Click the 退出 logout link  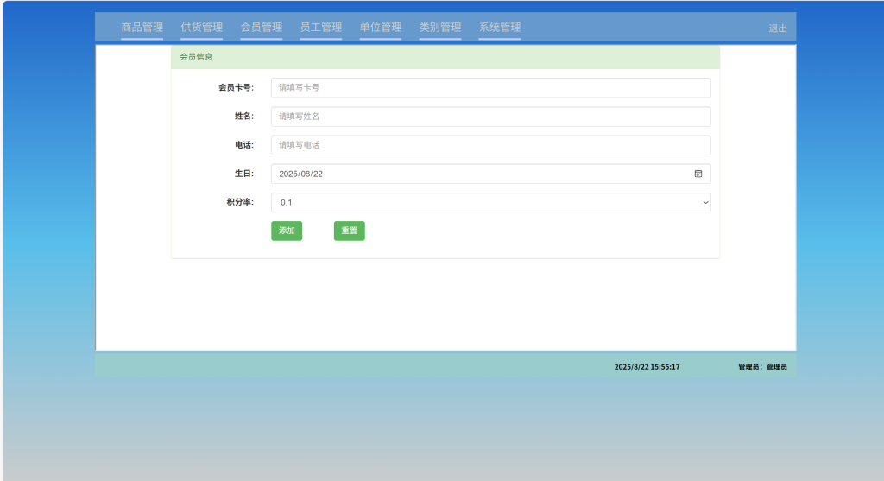coord(778,28)
